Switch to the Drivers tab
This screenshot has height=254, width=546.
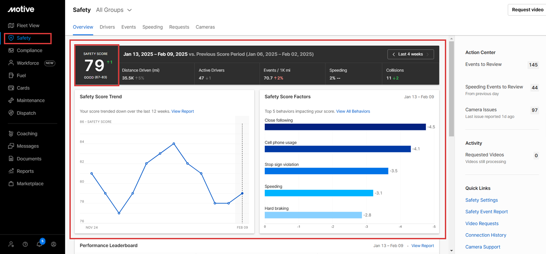107,27
